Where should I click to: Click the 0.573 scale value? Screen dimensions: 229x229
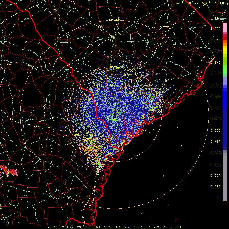click(216, 119)
